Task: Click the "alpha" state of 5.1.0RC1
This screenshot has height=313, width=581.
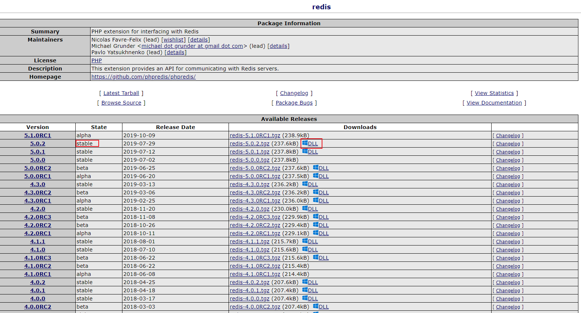Action: click(84, 135)
